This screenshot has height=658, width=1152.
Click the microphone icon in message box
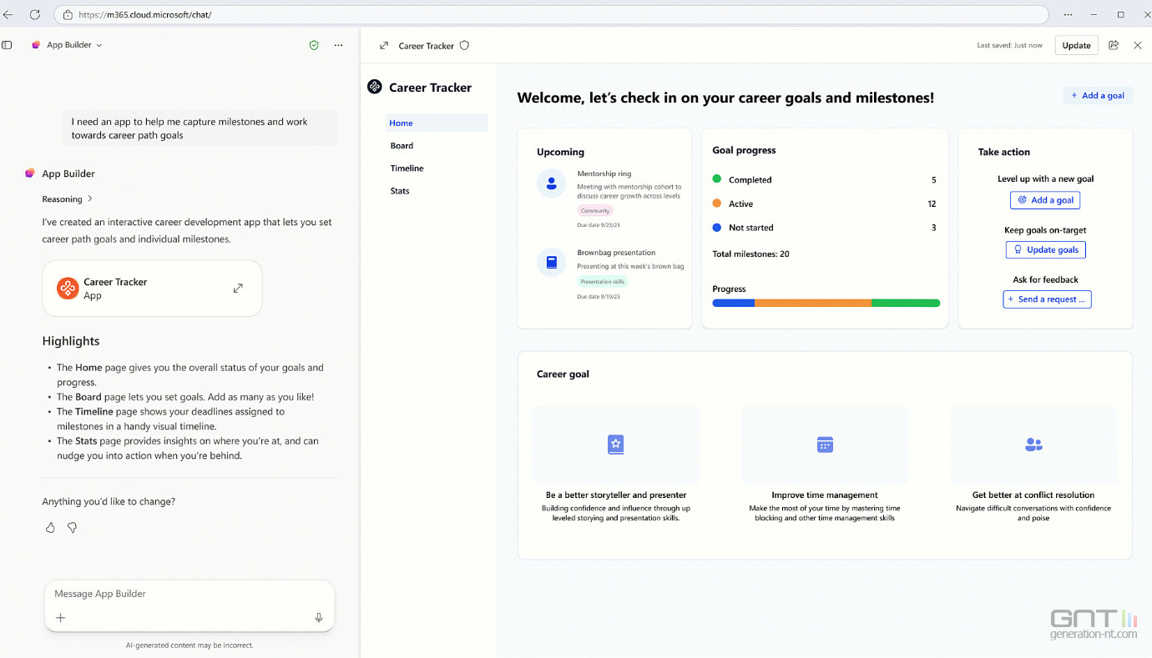tap(319, 618)
